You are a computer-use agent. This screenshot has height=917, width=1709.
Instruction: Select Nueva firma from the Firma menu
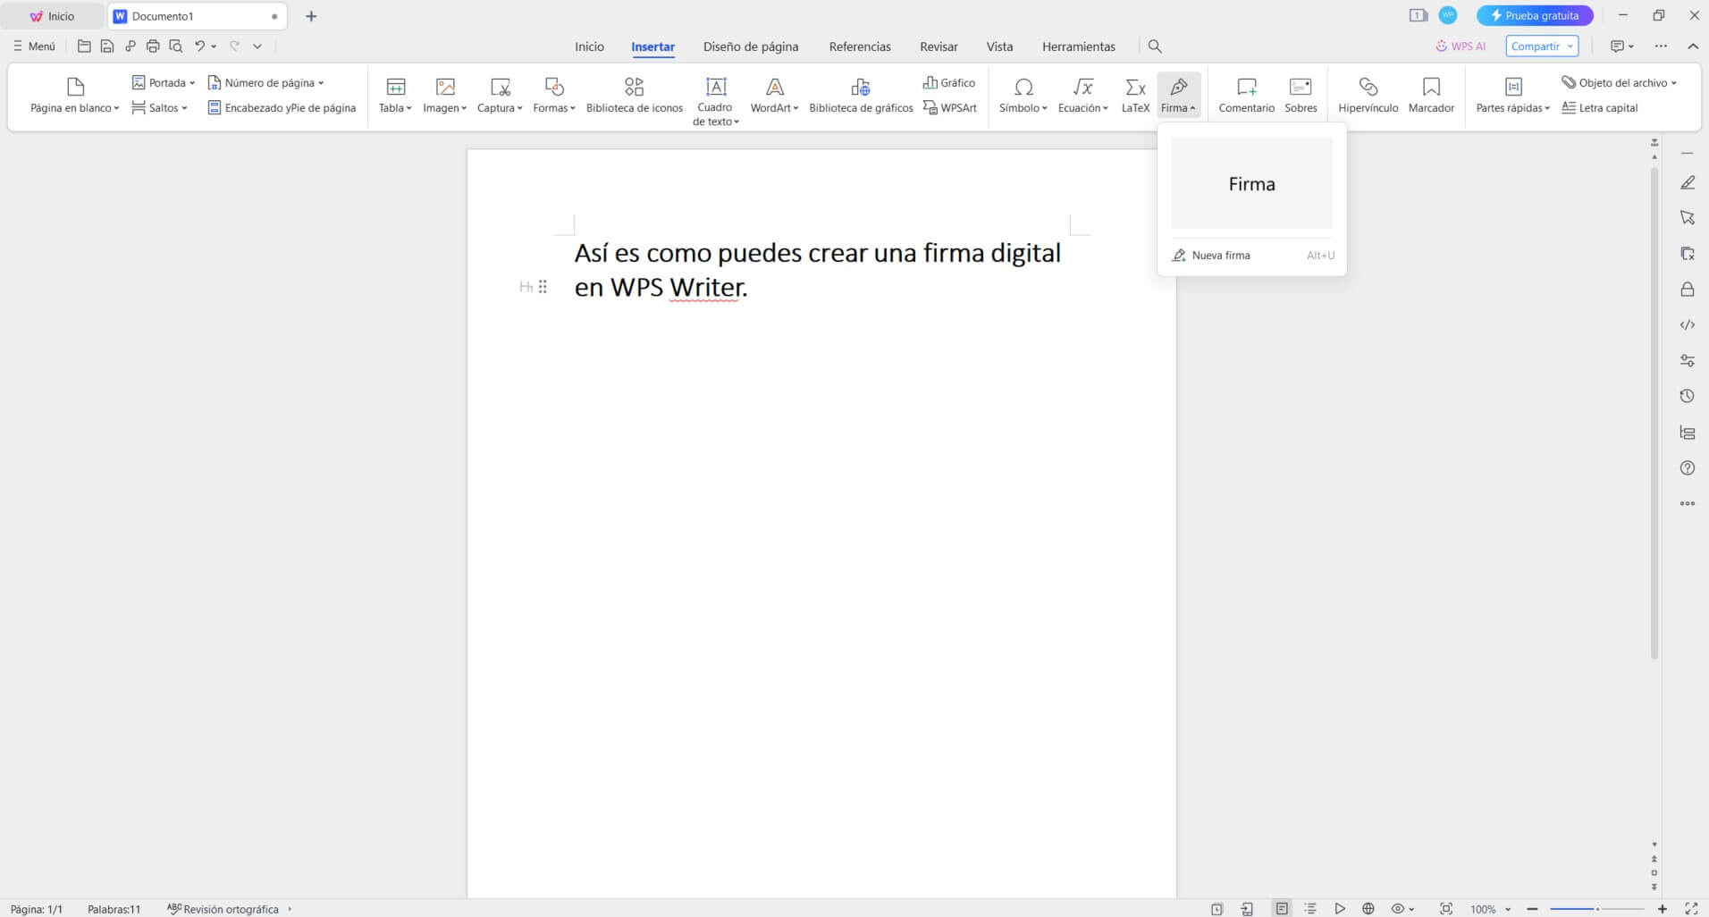pyautogui.click(x=1221, y=255)
